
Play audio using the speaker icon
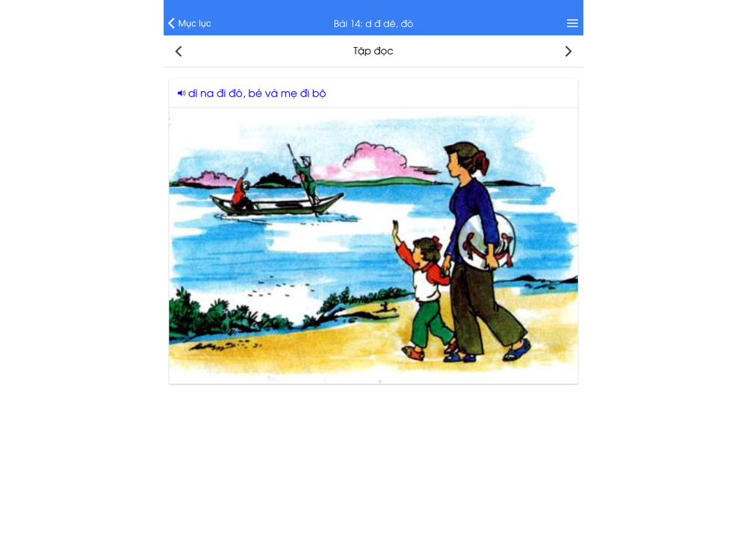point(182,93)
